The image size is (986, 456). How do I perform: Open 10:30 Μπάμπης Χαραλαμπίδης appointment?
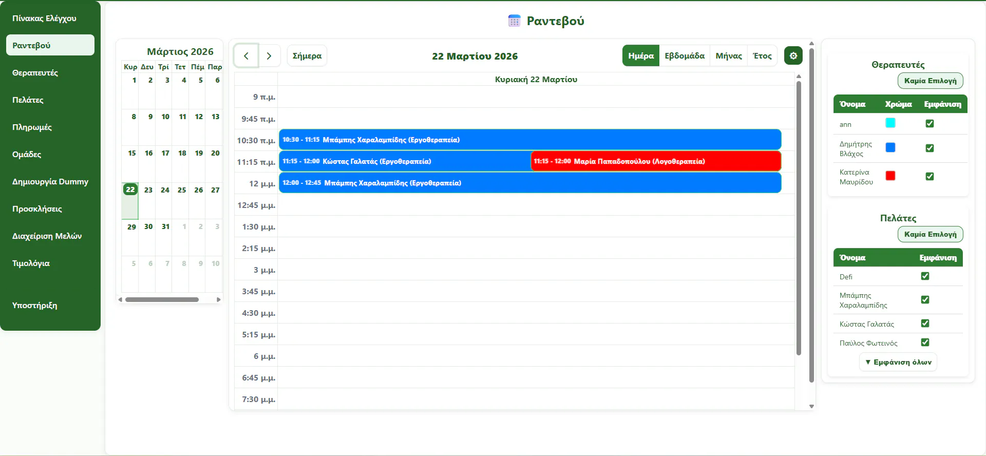click(530, 140)
